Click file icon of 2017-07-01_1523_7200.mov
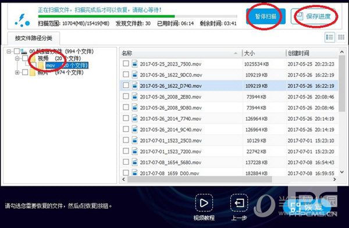The width and height of the screenshot is (349, 228). (134, 151)
